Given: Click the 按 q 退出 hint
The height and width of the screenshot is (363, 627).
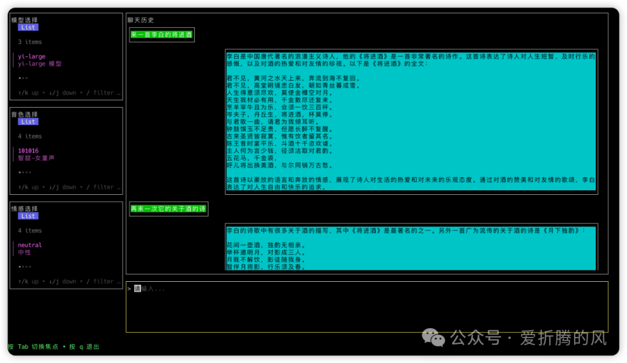Looking at the screenshot, I should point(84,347).
